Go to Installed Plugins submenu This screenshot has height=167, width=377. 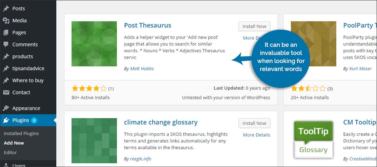tap(21, 134)
